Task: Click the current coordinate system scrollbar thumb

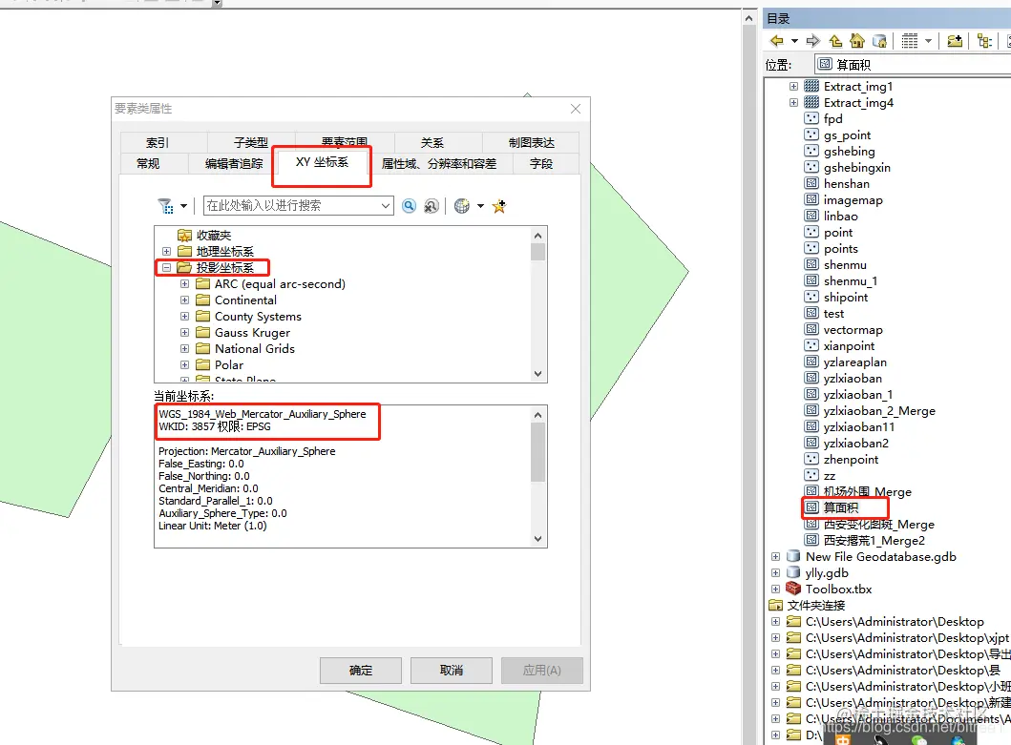Action: coord(537,452)
